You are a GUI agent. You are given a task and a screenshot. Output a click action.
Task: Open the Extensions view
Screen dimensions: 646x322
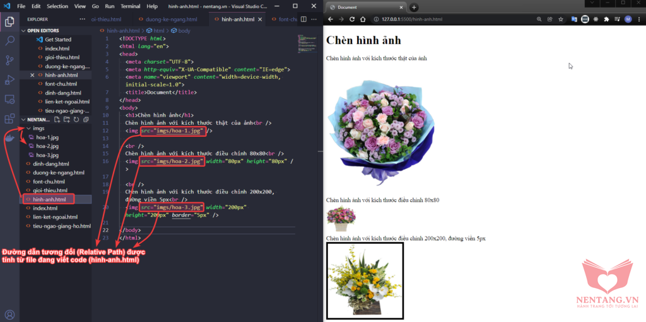point(9,118)
